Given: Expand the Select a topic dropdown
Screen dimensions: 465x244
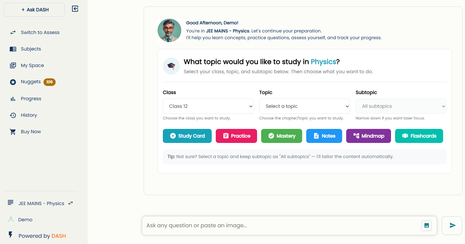Looking at the screenshot, I should [305, 106].
